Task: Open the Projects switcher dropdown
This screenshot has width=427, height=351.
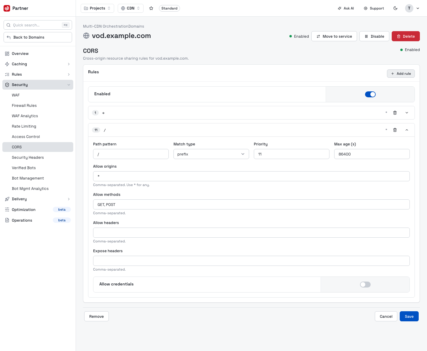Action: [x=97, y=8]
